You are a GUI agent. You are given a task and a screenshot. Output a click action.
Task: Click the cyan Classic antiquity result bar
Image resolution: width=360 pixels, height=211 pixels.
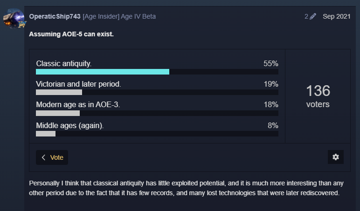tap(103, 72)
